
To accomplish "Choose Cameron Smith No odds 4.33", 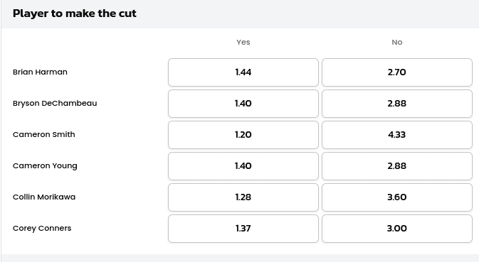I will tap(397, 135).
